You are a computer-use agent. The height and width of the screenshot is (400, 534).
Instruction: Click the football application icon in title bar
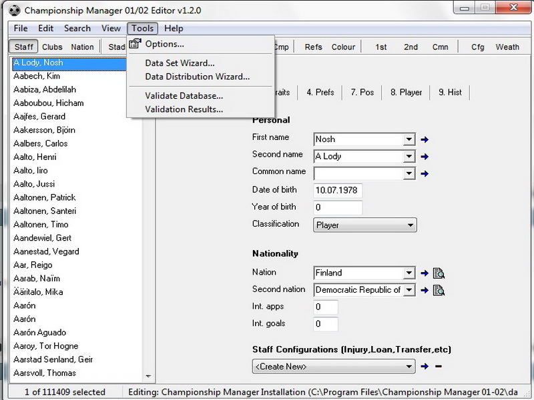pos(15,10)
